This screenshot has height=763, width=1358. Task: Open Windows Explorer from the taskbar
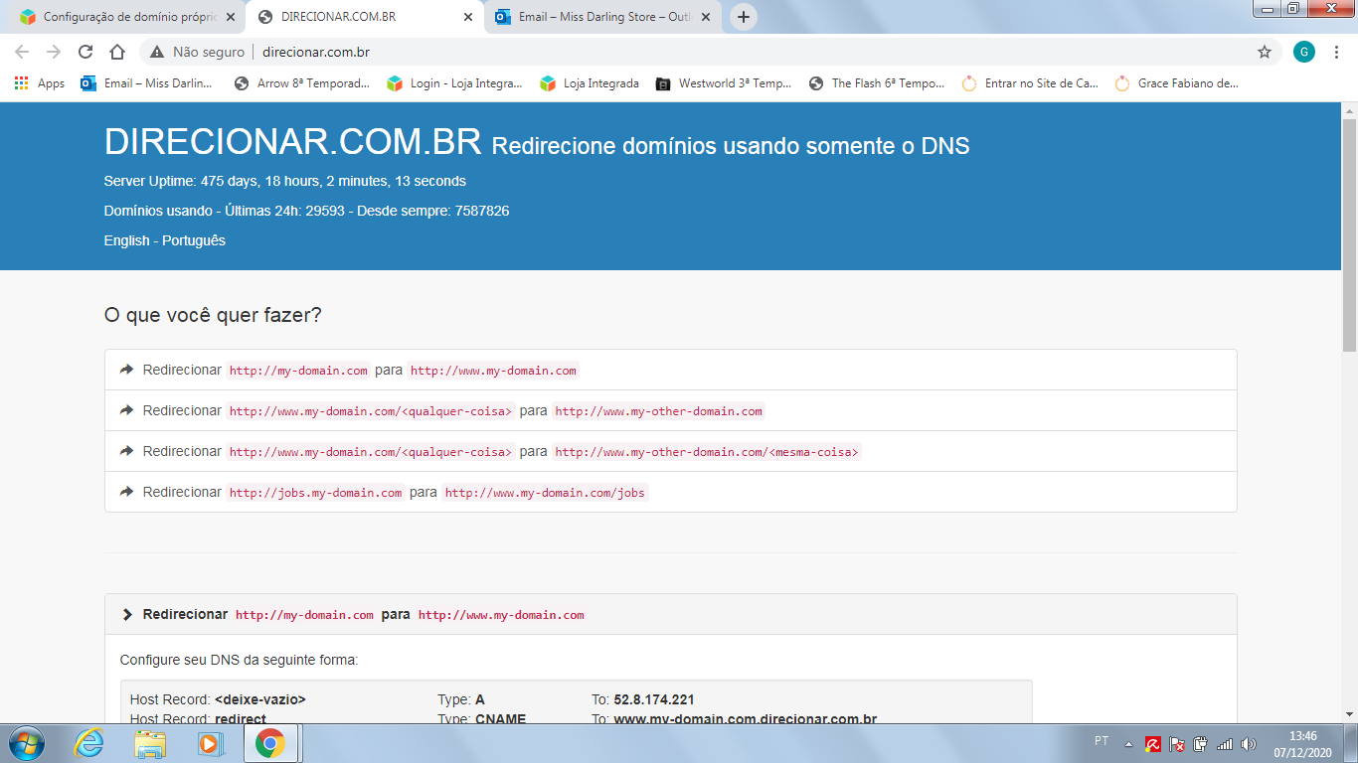[150, 742]
